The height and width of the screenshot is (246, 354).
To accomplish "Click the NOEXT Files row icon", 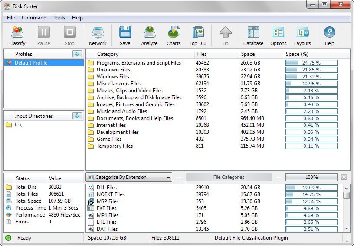I will (x=91, y=194).
